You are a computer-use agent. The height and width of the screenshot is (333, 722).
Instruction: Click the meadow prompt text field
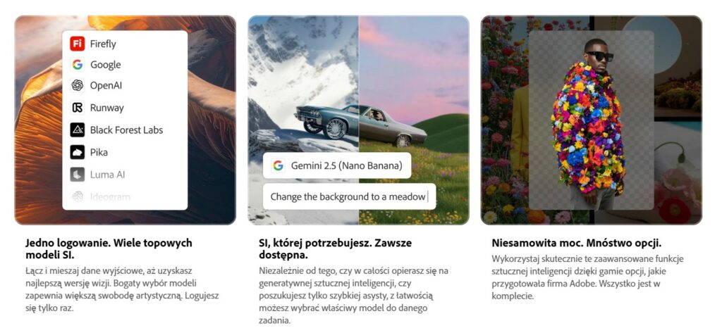pyautogui.click(x=349, y=197)
